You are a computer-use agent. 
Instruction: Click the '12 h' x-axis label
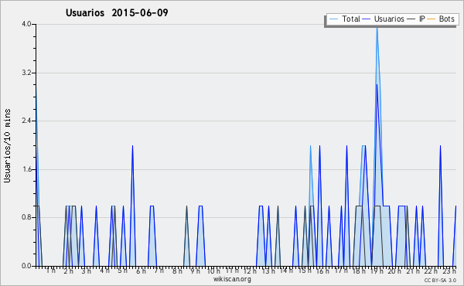click(x=250, y=271)
